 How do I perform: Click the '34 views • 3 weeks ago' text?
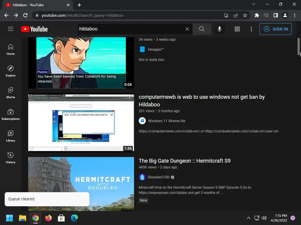coord(157,40)
